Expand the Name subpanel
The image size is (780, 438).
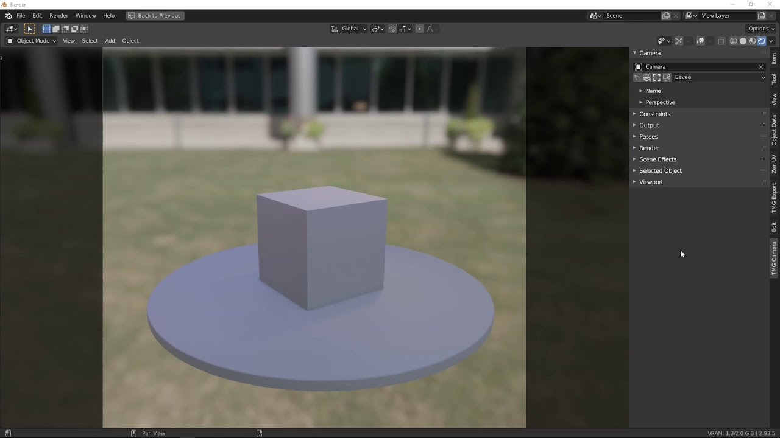(x=653, y=91)
